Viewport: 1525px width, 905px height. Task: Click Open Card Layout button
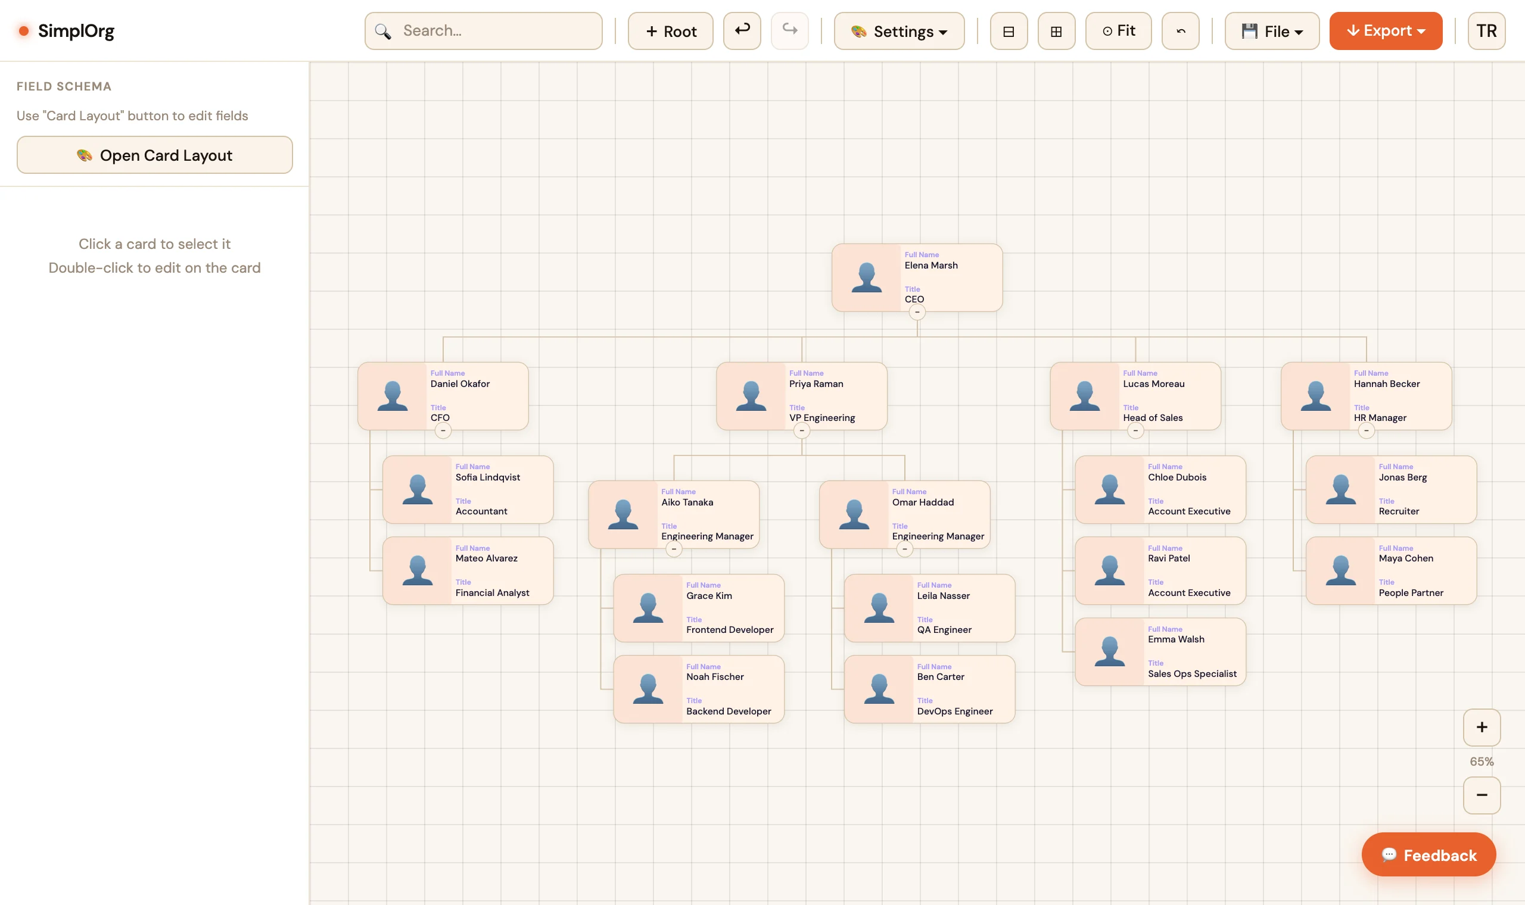[154, 155]
